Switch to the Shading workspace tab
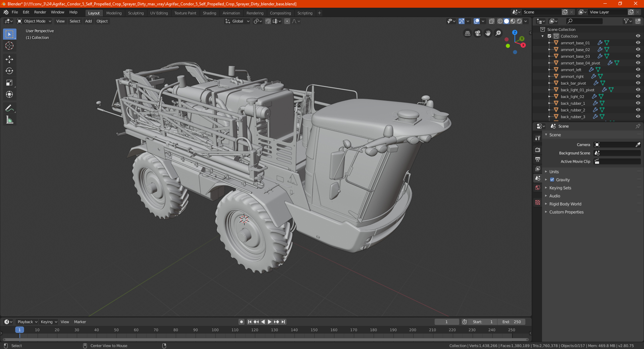644x349 pixels. click(209, 13)
